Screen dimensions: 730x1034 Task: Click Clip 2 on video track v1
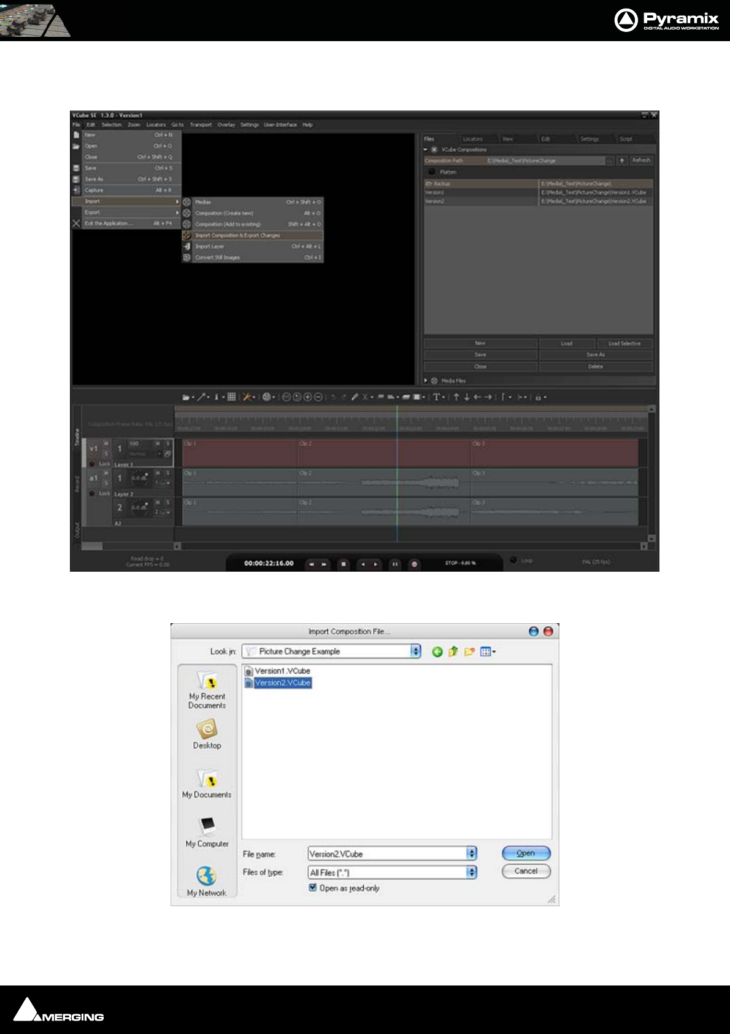pos(384,453)
